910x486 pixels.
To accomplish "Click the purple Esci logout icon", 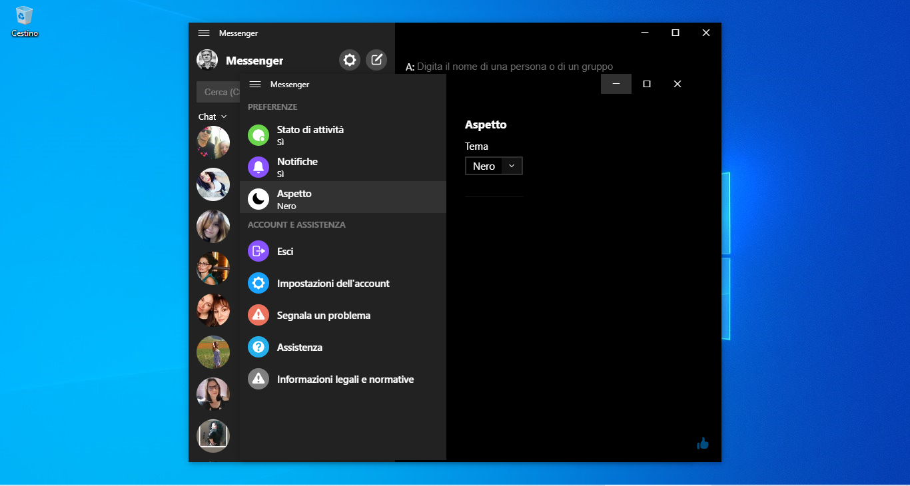I will pyautogui.click(x=258, y=251).
